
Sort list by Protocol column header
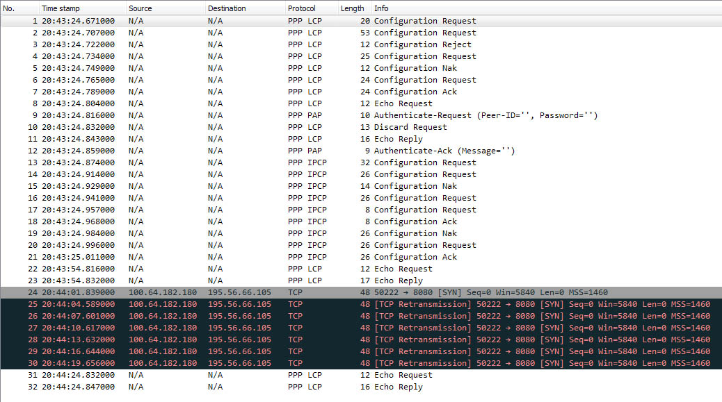tap(302, 8)
